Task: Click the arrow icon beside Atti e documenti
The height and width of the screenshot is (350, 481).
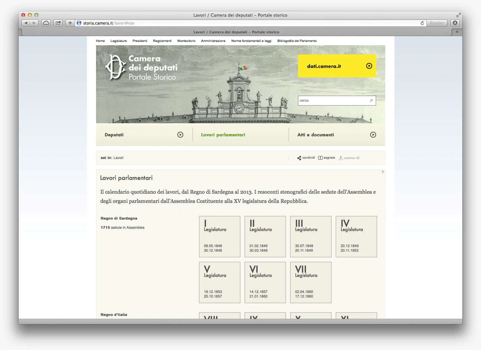Action: (x=373, y=135)
